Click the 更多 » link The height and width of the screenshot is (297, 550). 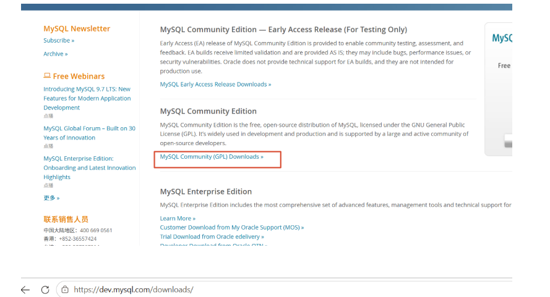pyautogui.click(x=51, y=198)
